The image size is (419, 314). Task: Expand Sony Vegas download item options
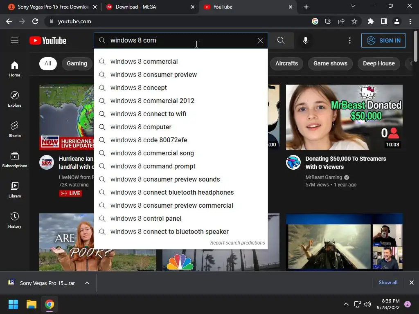[87, 283]
